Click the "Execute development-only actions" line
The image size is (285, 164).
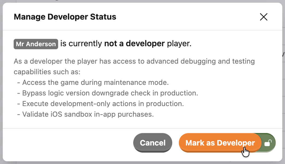[x=100, y=104]
